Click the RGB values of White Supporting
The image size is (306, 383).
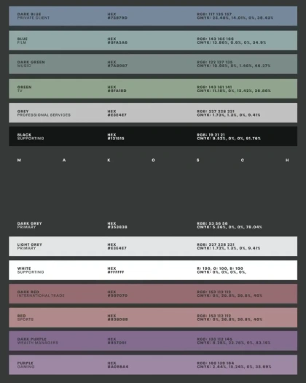click(220, 268)
